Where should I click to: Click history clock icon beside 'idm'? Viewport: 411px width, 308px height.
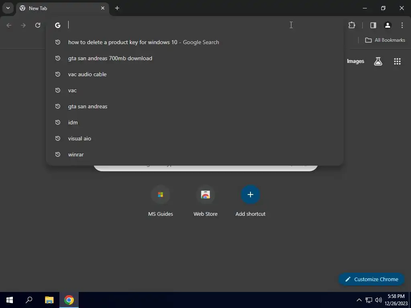click(58, 122)
